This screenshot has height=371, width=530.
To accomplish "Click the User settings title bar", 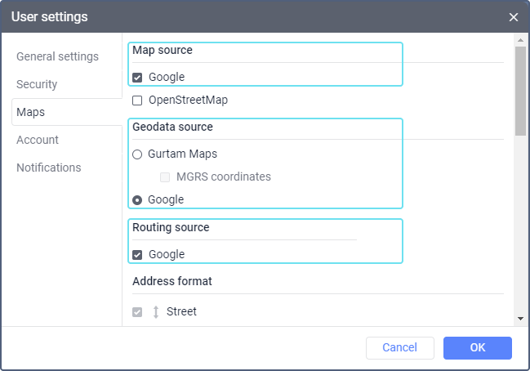I will pyautogui.click(x=245, y=17).
